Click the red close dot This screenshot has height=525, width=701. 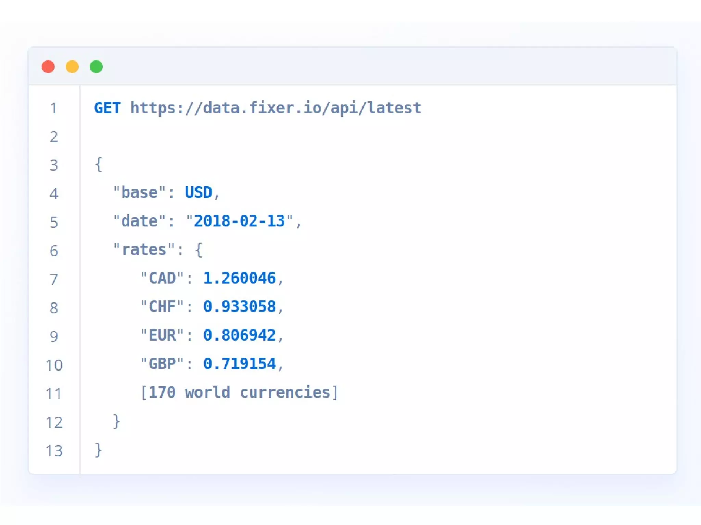point(48,67)
